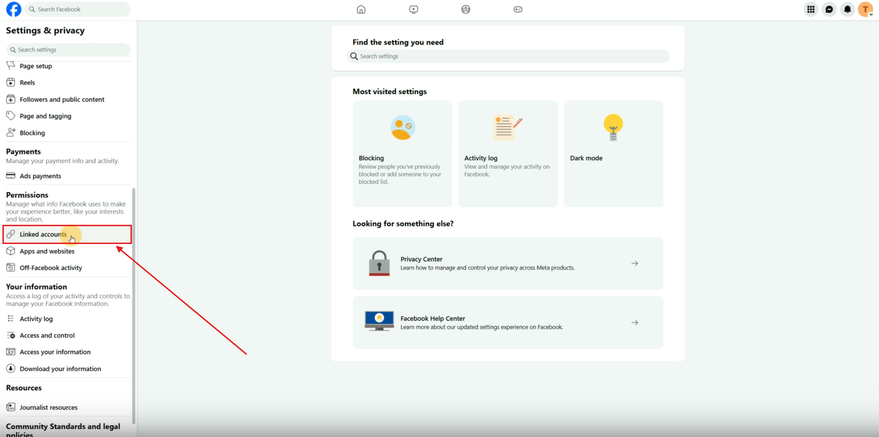This screenshot has width=879, height=437.
Task: Click the Access and control gear icon
Action: pos(11,335)
